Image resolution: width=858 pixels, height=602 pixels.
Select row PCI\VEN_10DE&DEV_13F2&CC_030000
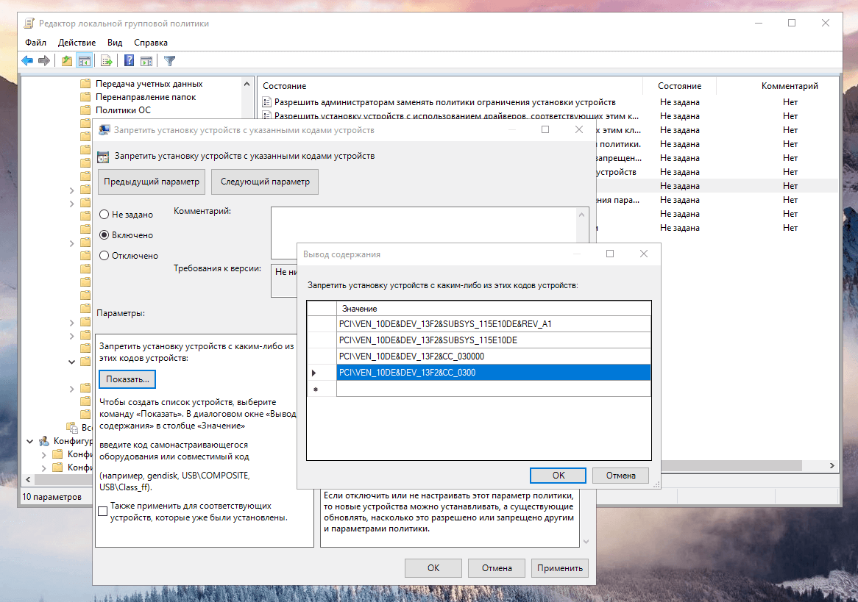[x=494, y=356]
